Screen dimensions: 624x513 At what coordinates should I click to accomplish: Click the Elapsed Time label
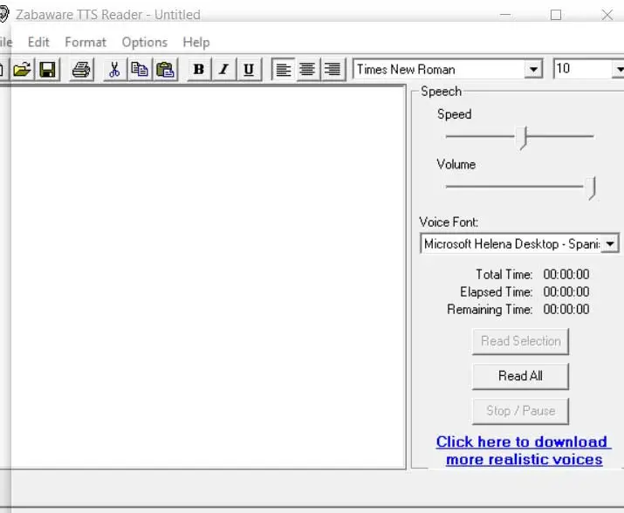click(x=497, y=292)
